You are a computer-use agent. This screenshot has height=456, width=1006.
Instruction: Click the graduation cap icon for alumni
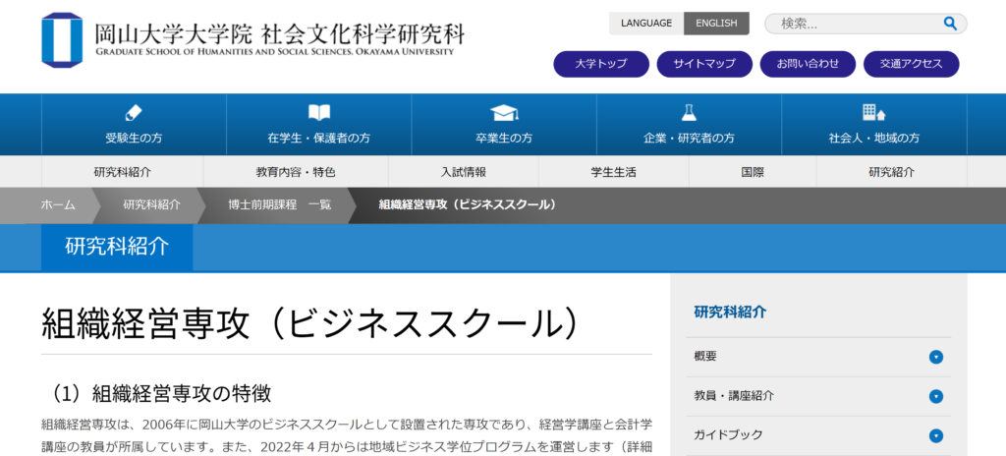pyautogui.click(x=504, y=112)
